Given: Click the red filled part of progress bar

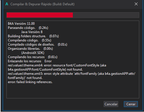Looking at the screenshot, I should click(x=40, y=15).
